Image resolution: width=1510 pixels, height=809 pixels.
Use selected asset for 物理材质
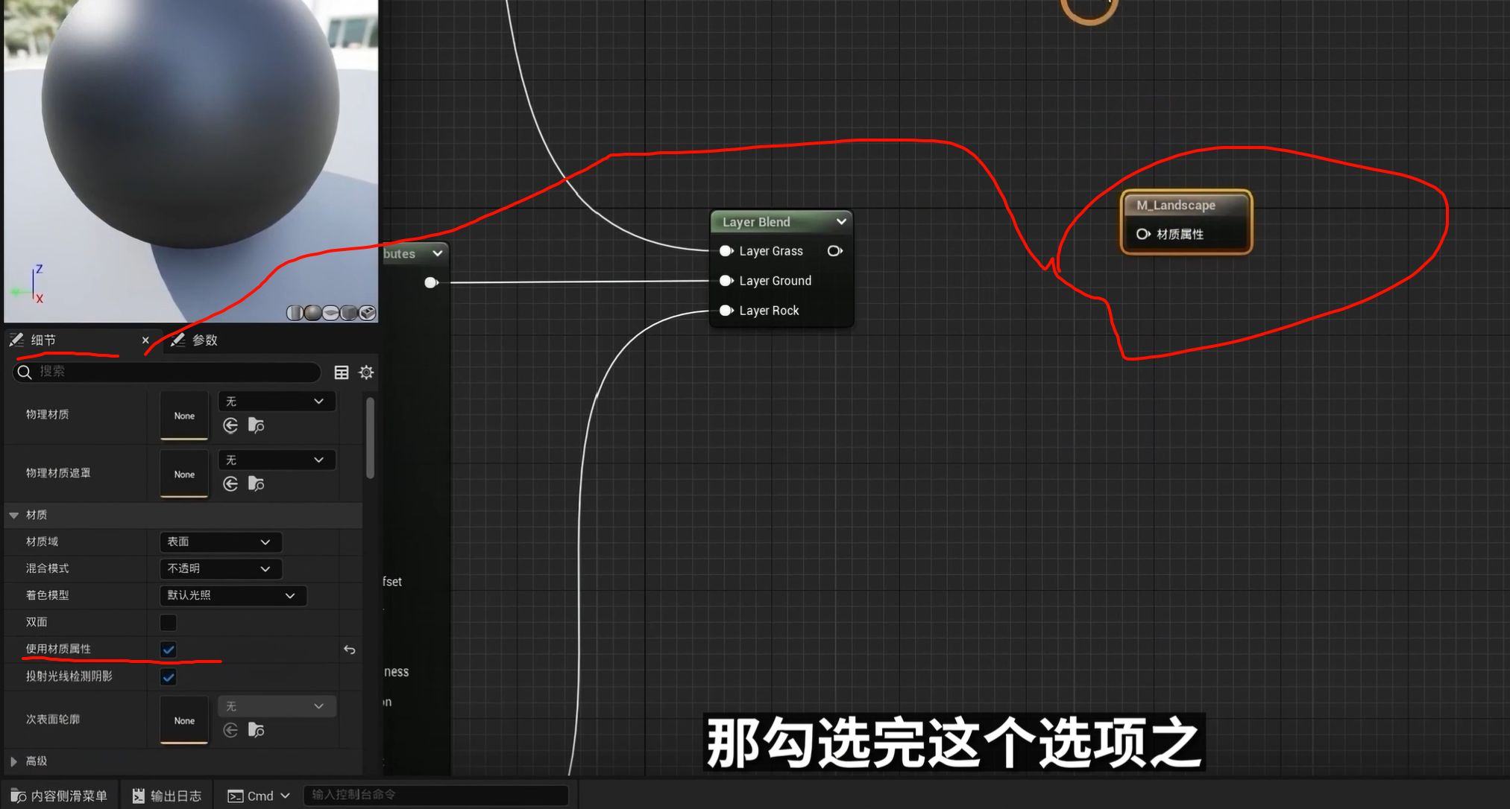[230, 425]
